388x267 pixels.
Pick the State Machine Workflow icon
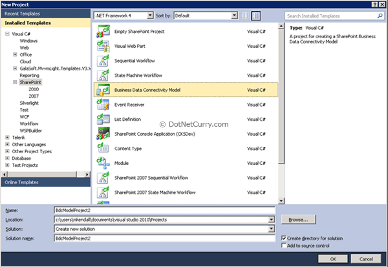pos(103,75)
